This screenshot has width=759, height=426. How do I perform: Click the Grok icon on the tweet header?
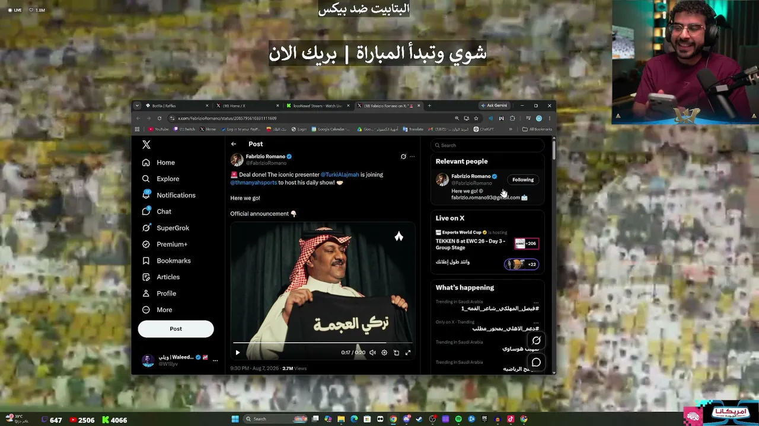pos(403,157)
